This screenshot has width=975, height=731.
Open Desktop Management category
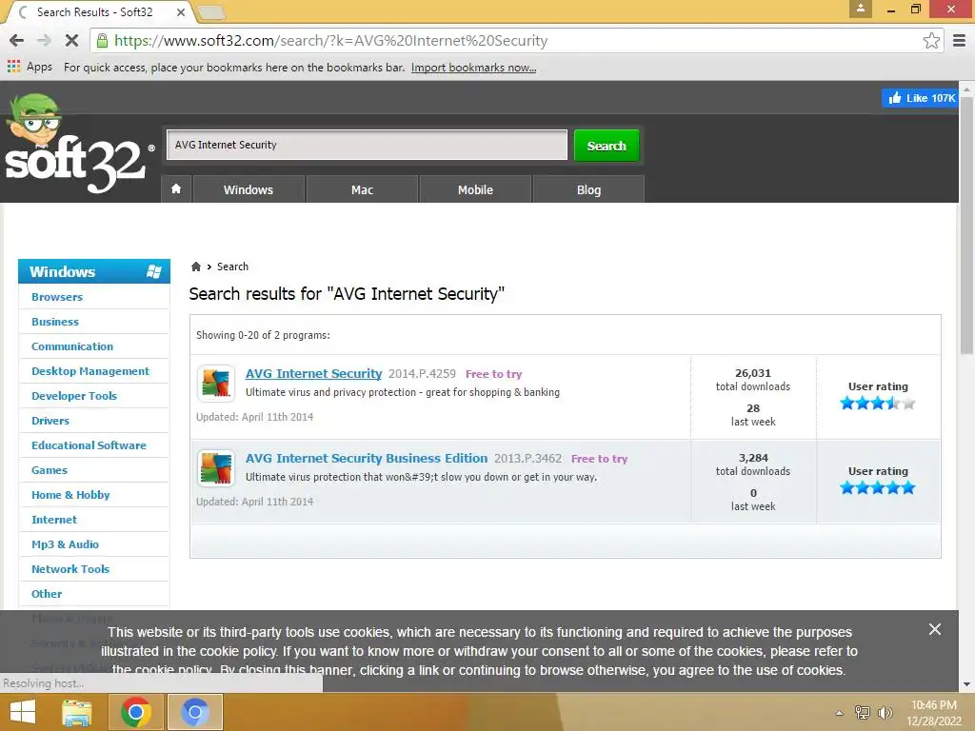90,371
